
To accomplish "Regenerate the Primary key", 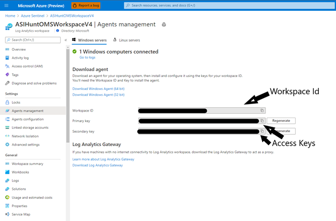I will [x=281, y=121].
